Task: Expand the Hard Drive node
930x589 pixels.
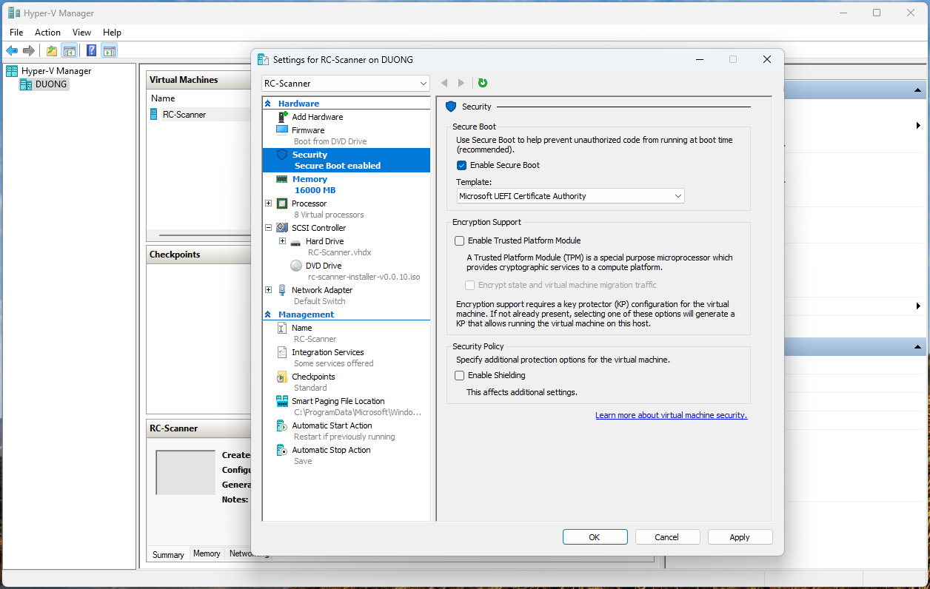Action: click(282, 241)
